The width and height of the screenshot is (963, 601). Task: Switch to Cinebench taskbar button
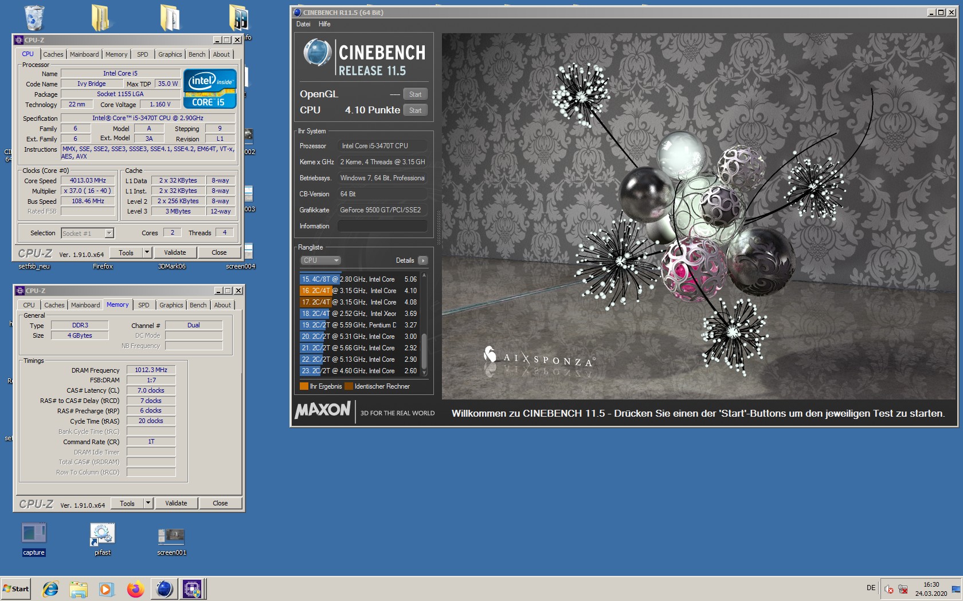click(165, 589)
